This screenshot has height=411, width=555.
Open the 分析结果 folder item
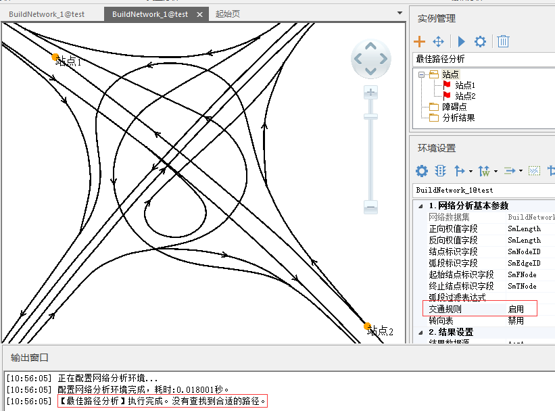coord(458,118)
